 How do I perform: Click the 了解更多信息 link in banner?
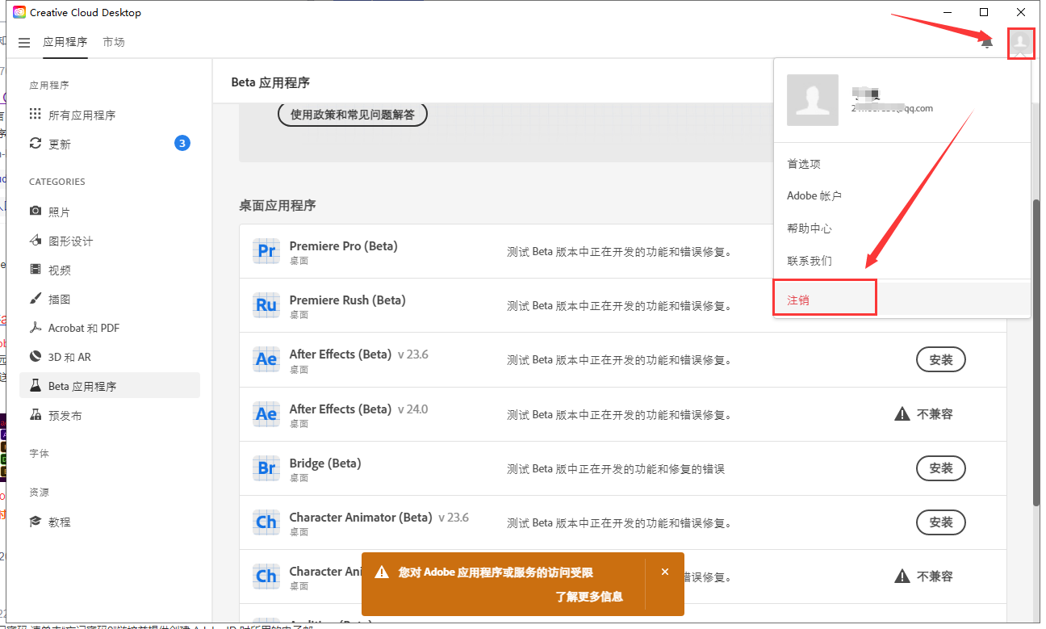coord(589,597)
